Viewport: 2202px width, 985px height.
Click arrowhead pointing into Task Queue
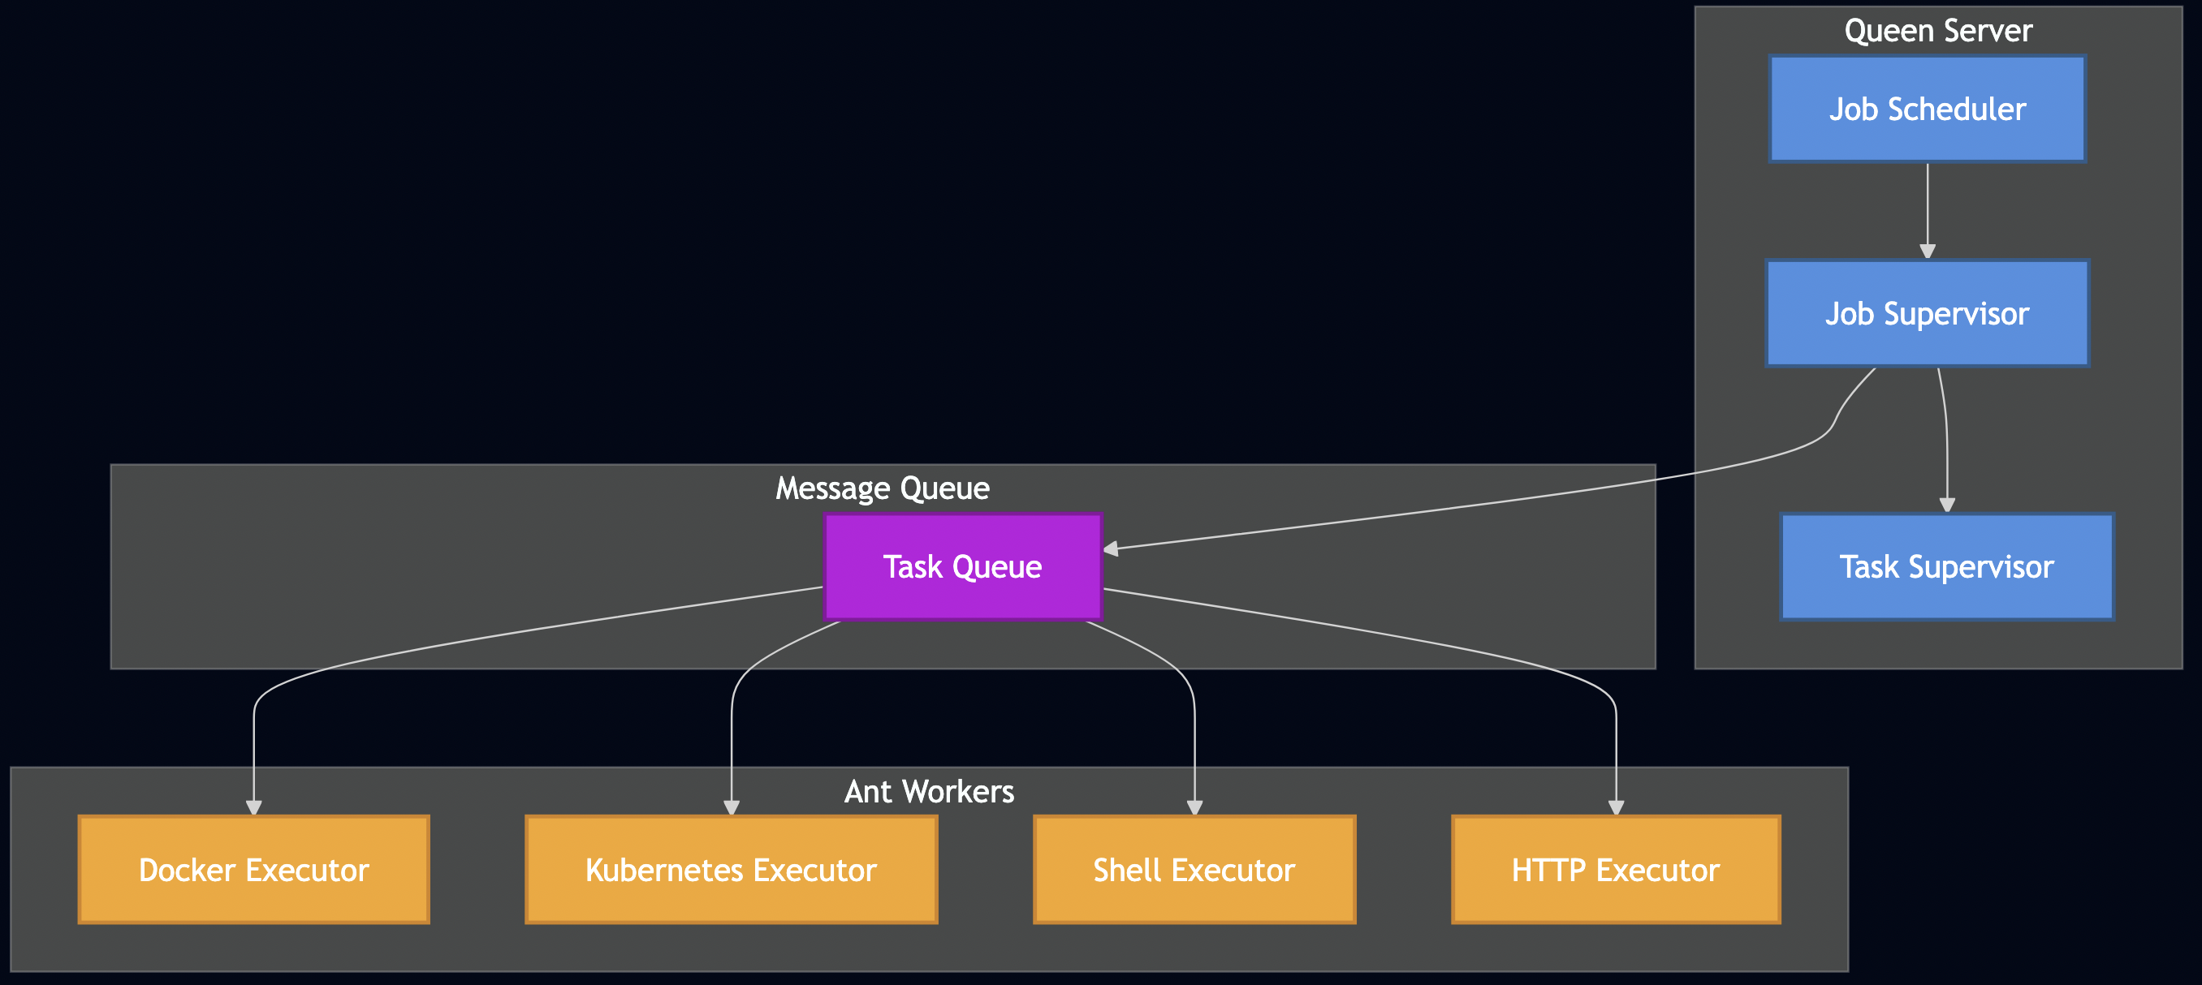pyautogui.click(x=1112, y=548)
